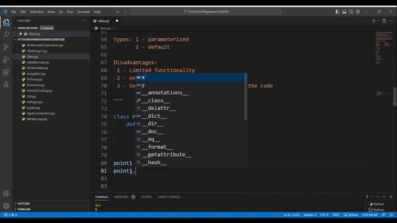The width and height of the screenshot is (397, 223).
Task: Open the Go menu
Action: click(61, 12)
